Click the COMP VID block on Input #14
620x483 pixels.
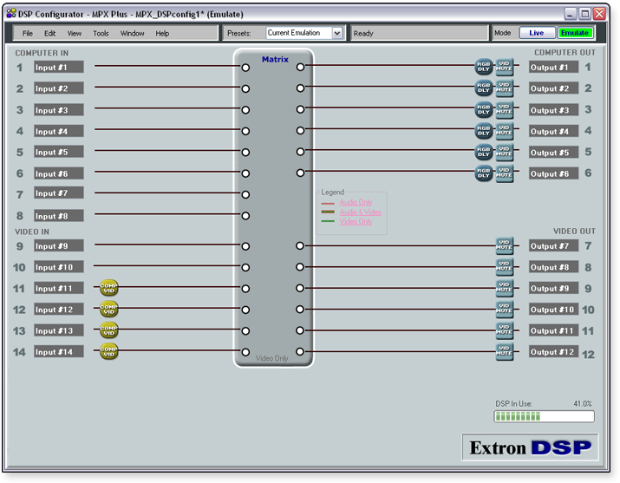coord(108,351)
